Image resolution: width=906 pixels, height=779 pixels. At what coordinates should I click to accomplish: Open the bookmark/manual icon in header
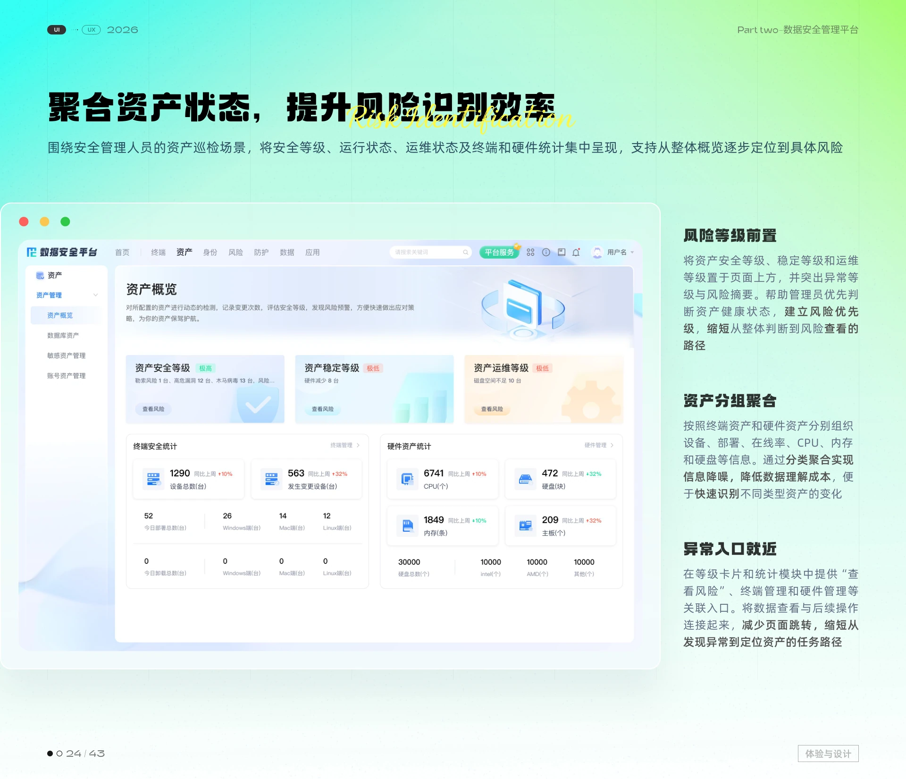click(562, 252)
